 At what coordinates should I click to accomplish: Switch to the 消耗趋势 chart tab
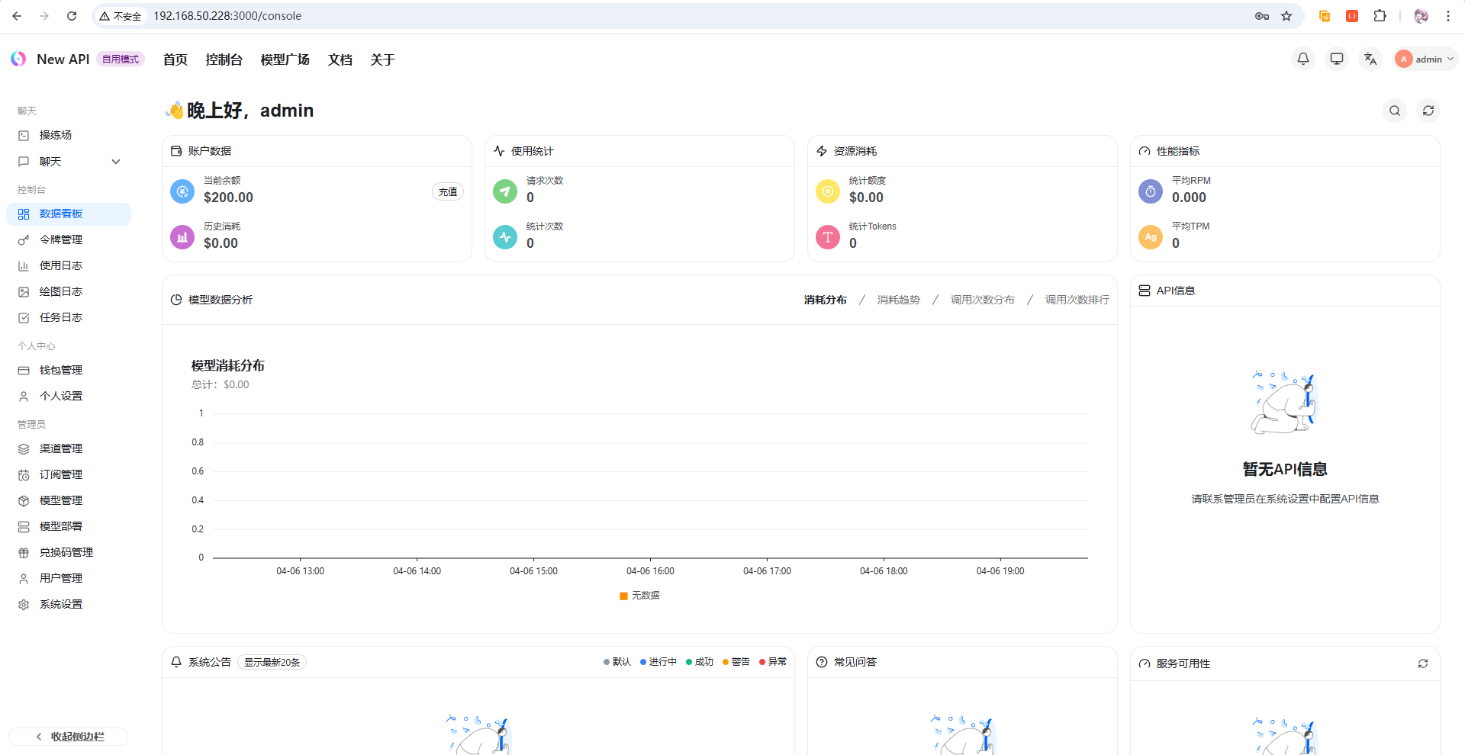tap(898, 300)
